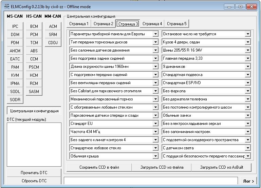Image resolution: width=261 pixels, height=188 pixels.
Task: Open the SODR module
Action: (15, 100)
